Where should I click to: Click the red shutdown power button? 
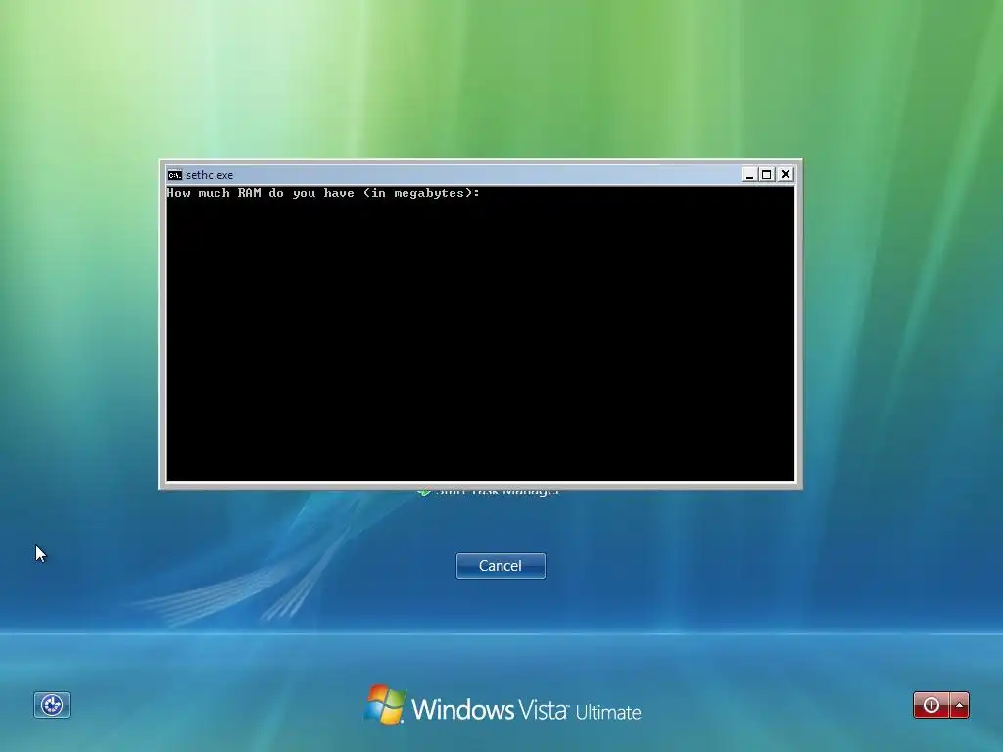tap(931, 705)
